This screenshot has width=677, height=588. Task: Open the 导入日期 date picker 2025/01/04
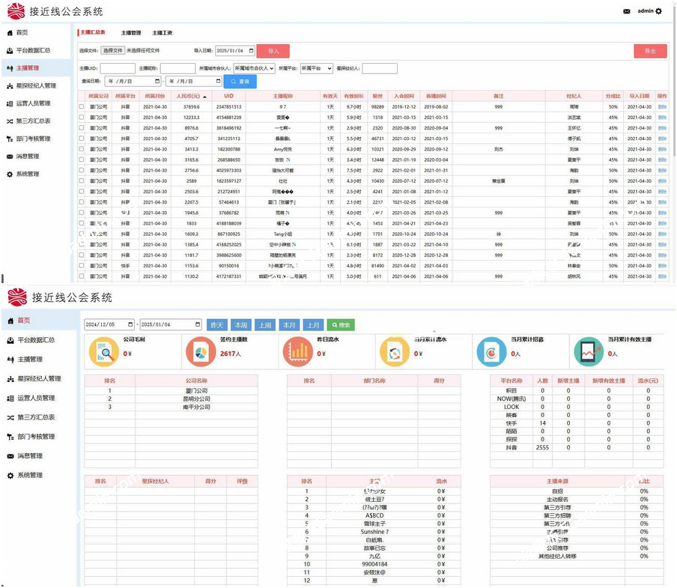tap(235, 51)
